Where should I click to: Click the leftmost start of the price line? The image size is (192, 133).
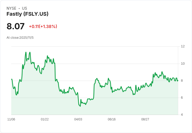click(11, 79)
